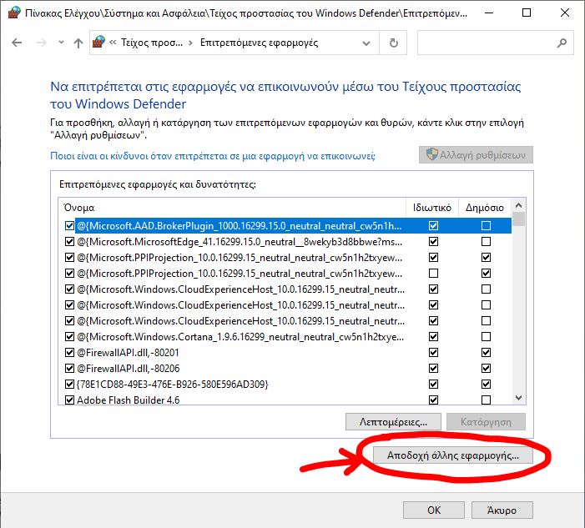The height and width of the screenshot is (528, 585).
Task: Open recent locations dropdown arrow
Action: pos(61,43)
